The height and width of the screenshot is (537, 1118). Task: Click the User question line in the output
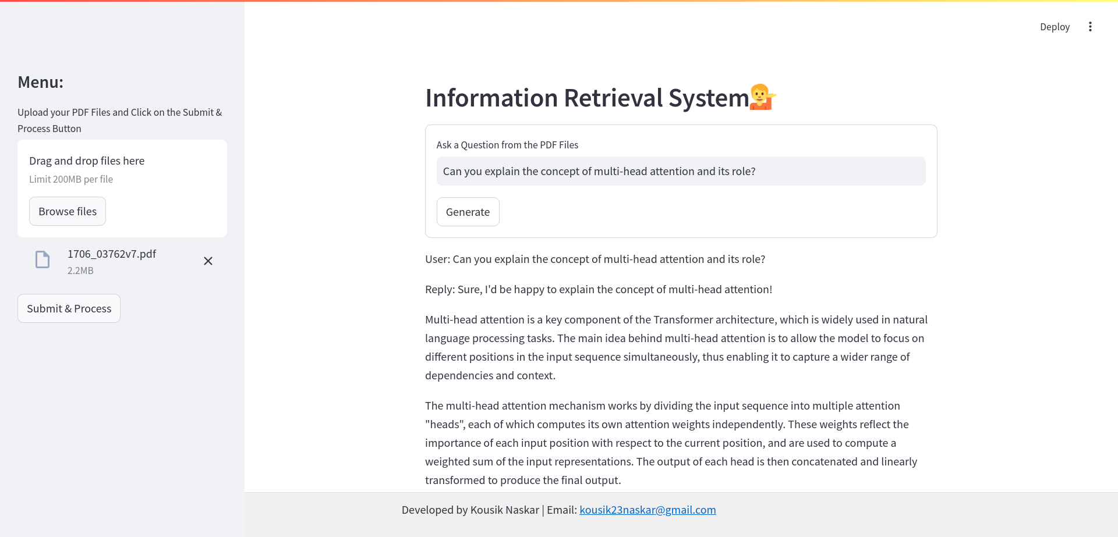[x=595, y=259]
